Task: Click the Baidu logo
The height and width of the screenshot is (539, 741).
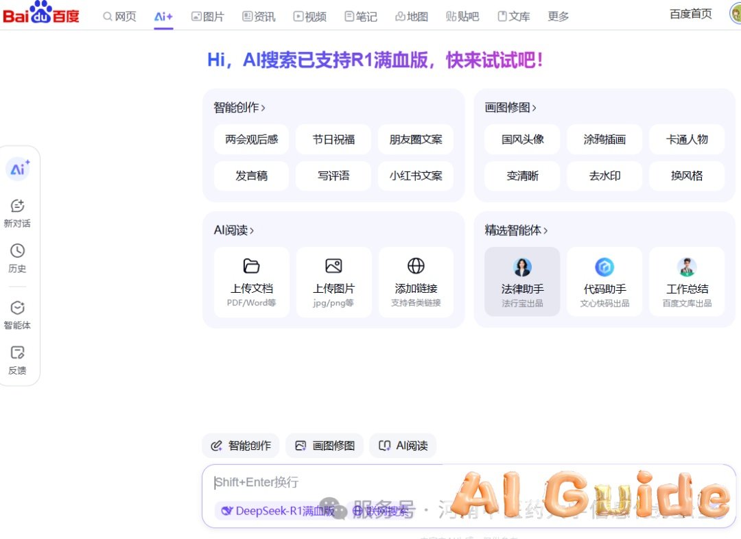Action: click(x=41, y=13)
